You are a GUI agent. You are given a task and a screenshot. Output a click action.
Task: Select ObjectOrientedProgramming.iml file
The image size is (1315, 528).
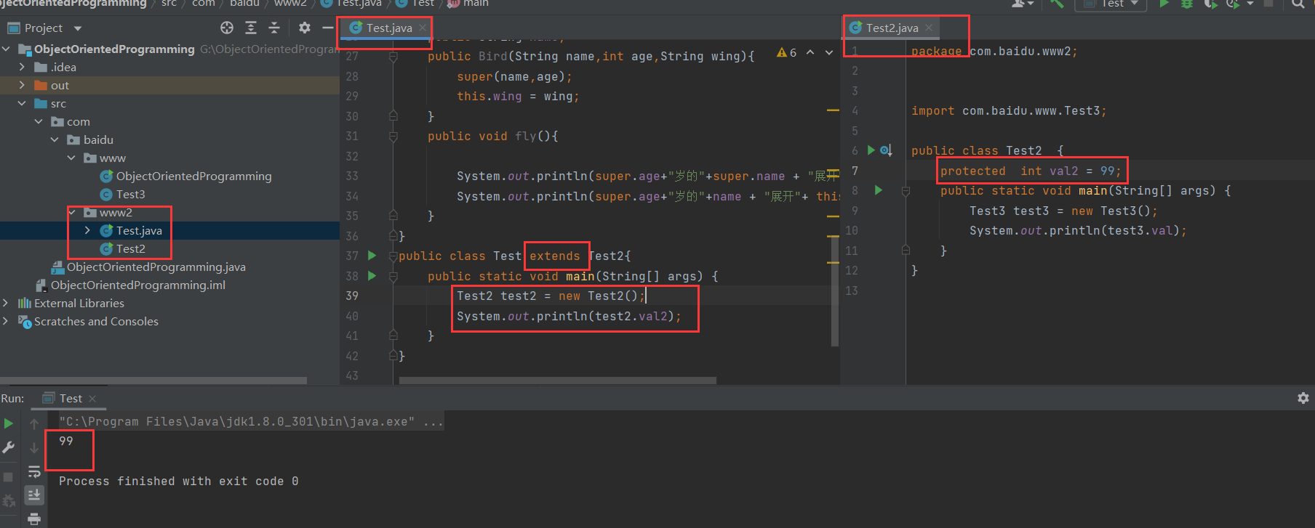pos(137,285)
